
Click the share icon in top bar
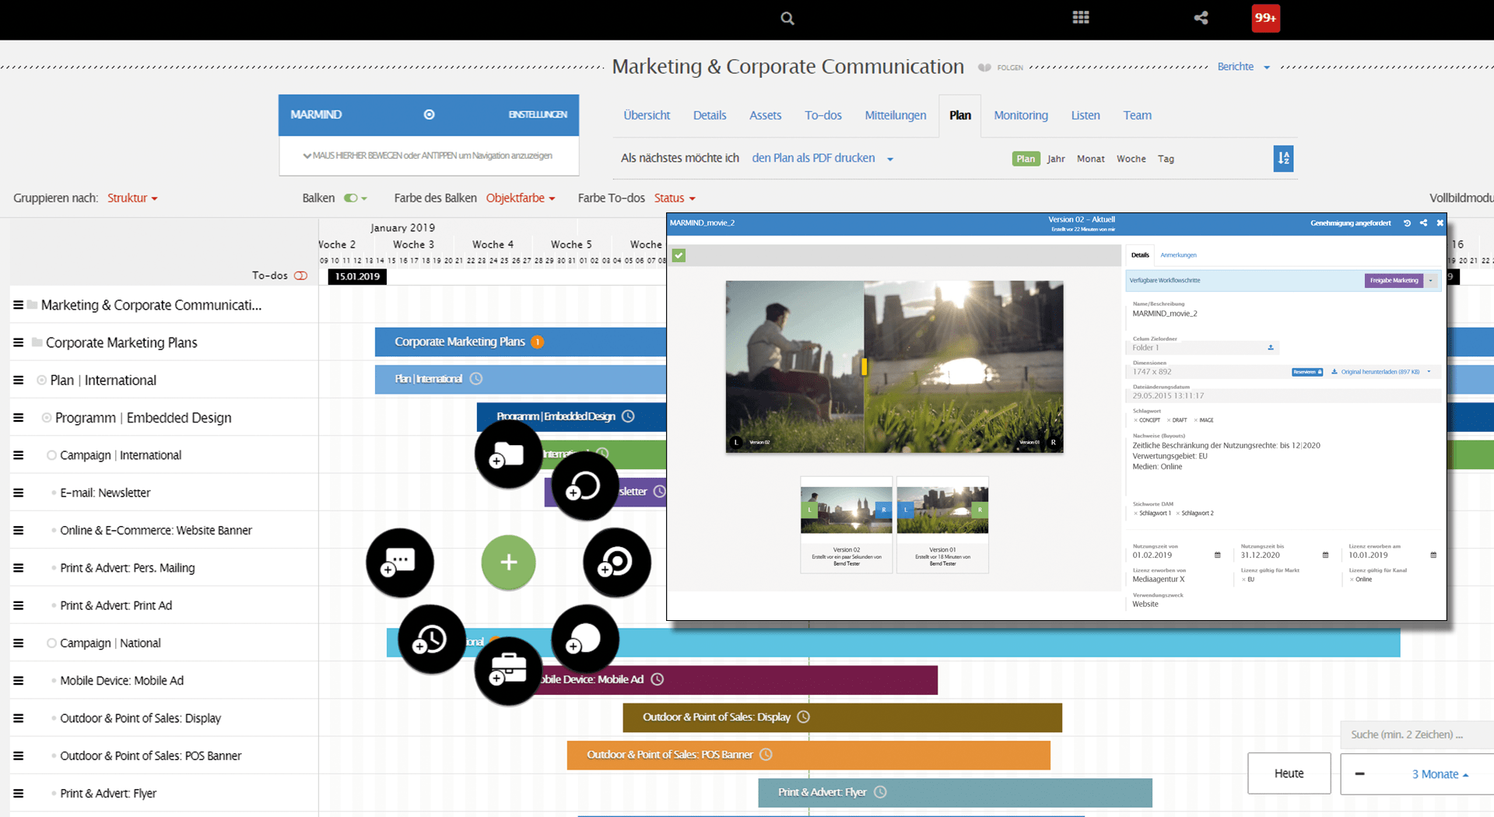click(1201, 18)
